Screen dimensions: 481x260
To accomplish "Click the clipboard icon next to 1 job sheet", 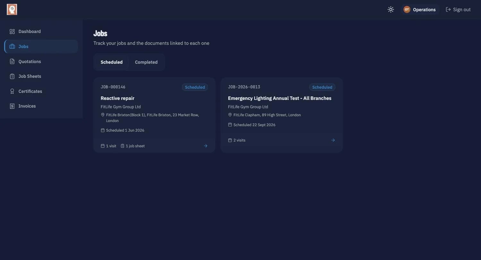I will coord(122,146).
